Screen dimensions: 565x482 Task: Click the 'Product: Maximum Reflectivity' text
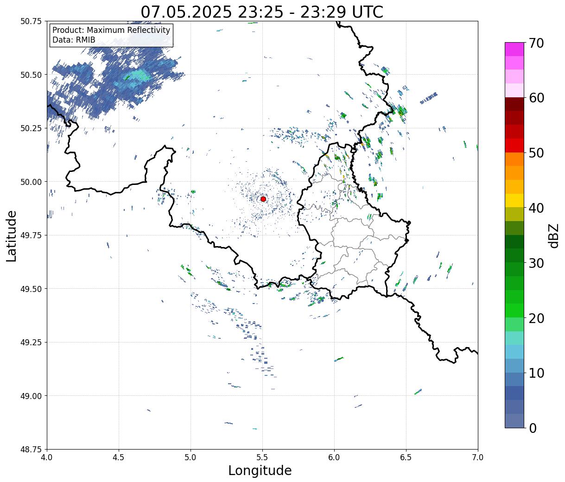111,30
